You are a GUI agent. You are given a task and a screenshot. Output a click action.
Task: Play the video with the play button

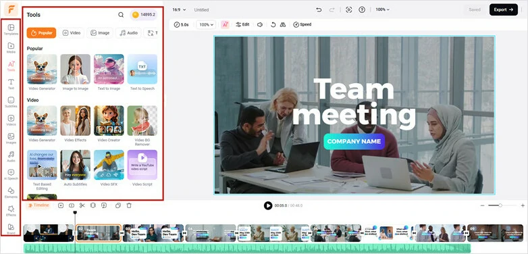(268, 205)
